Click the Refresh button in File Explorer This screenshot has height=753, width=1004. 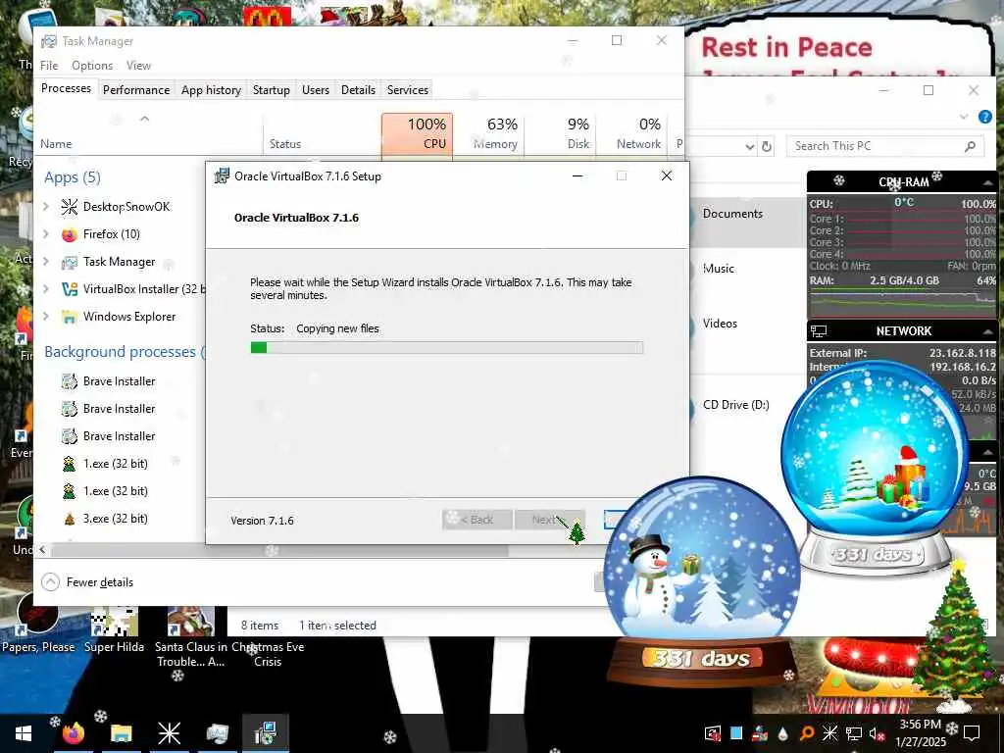(x=767, y=147)
